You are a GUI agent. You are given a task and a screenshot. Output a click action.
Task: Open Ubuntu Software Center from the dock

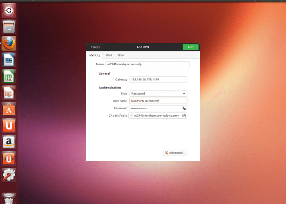tap(9, 109)
